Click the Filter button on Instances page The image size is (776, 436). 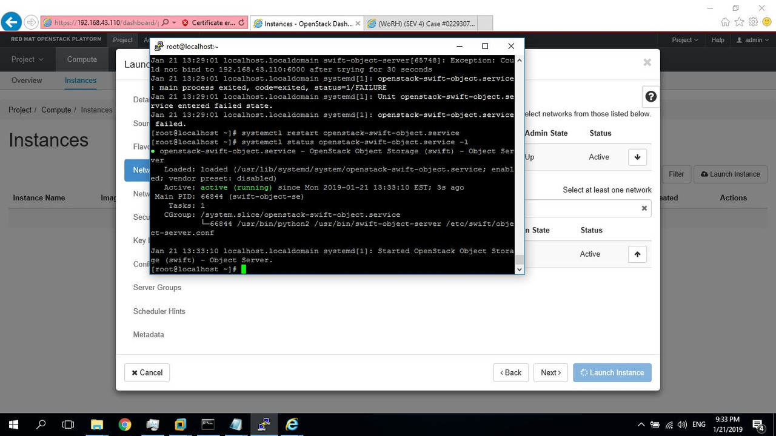[x=677, y=174]
